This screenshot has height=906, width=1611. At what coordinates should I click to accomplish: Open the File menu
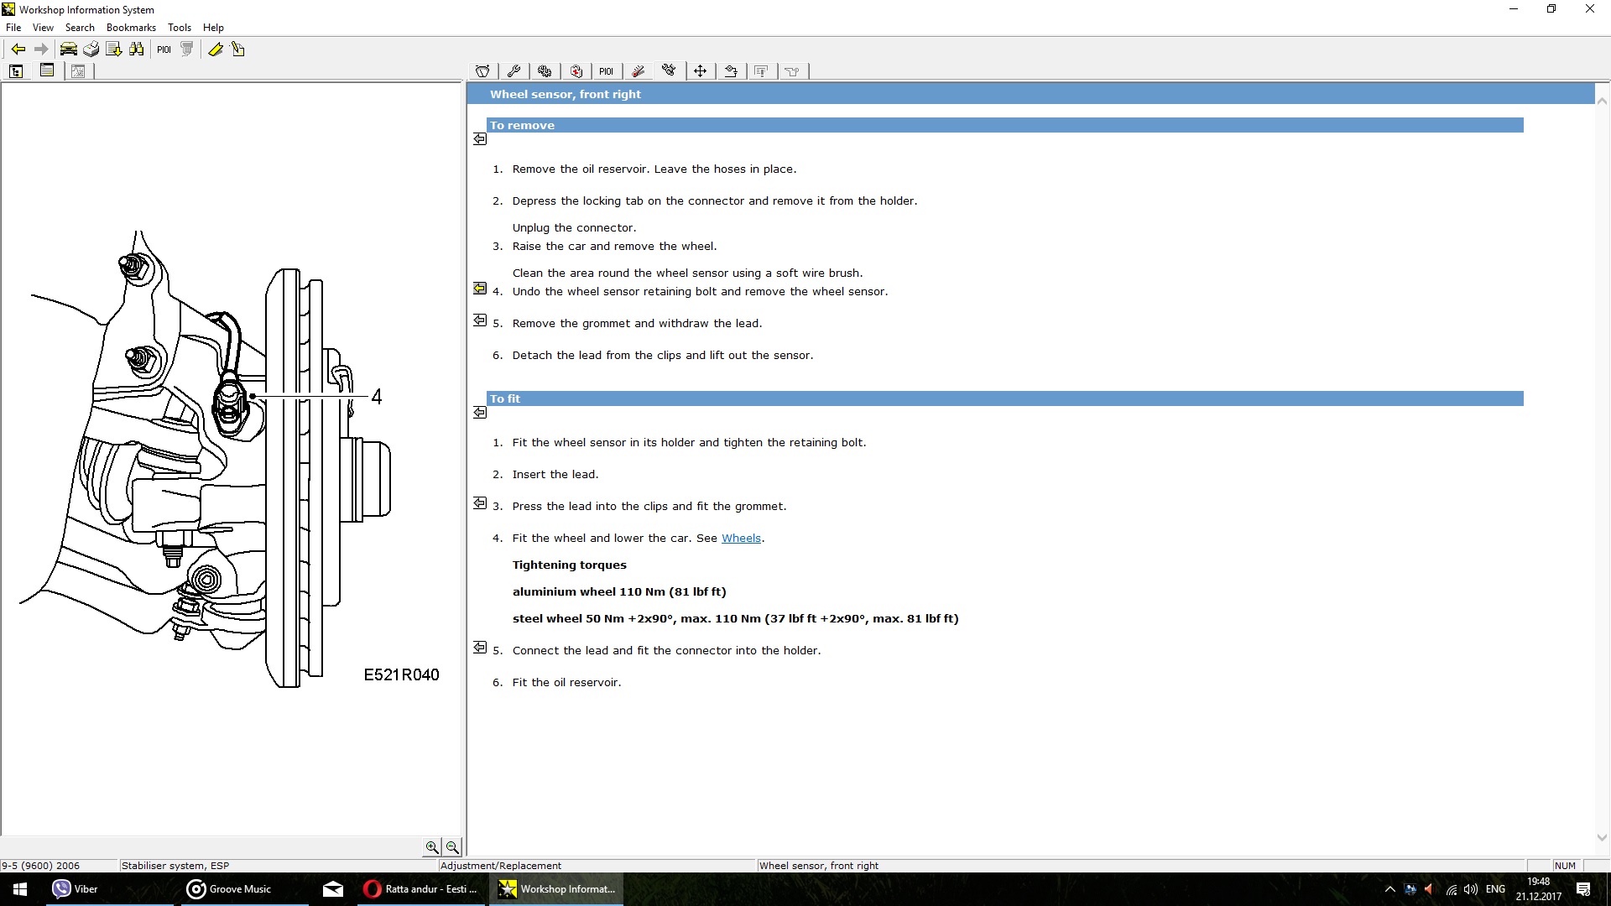[x=13, y=28]
